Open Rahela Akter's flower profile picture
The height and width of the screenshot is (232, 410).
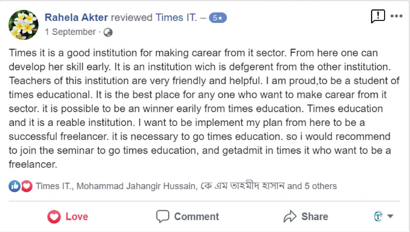[x=24, y=25]
